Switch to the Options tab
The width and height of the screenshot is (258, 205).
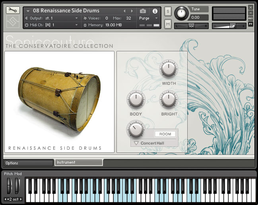(x=29, y=163)
